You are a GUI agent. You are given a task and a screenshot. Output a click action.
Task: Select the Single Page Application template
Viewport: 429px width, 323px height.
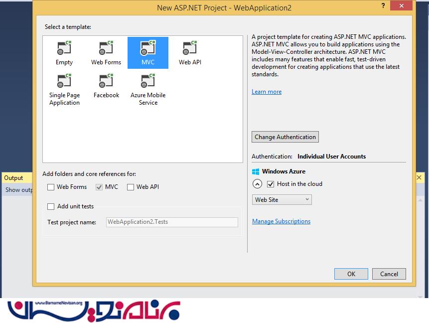click(x=64, y=82)
